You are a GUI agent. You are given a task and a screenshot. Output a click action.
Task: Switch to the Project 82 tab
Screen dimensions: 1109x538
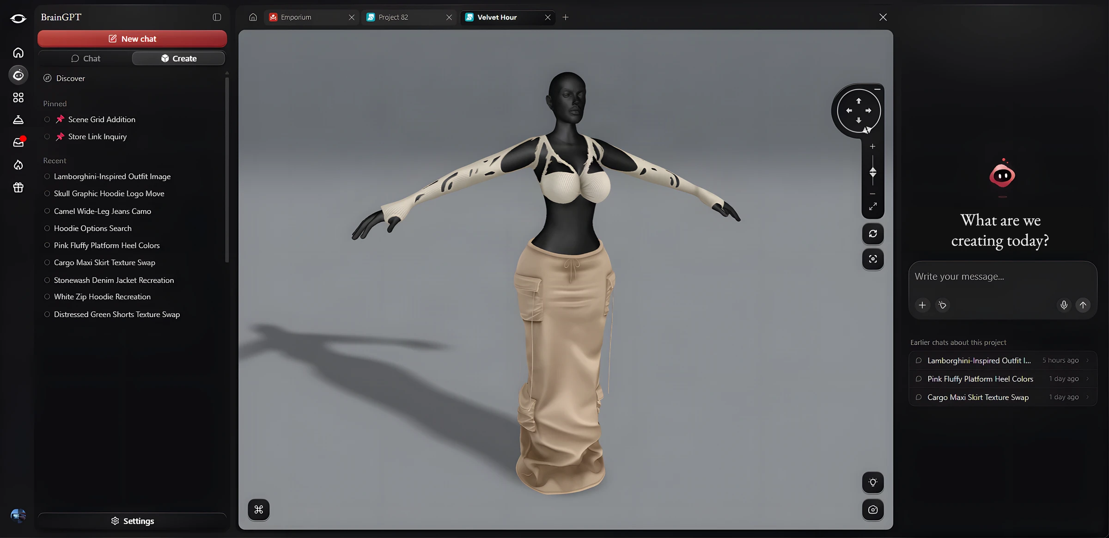(409, 17)
